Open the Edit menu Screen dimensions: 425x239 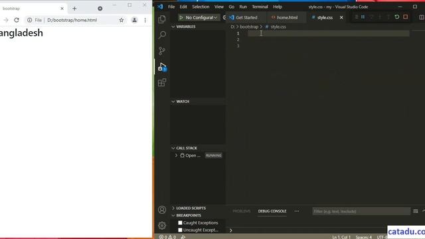click(183, 7)
